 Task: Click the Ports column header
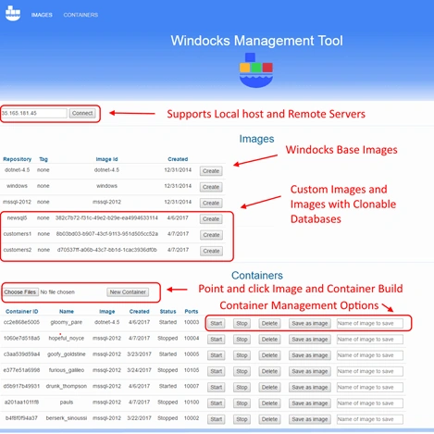192,312
